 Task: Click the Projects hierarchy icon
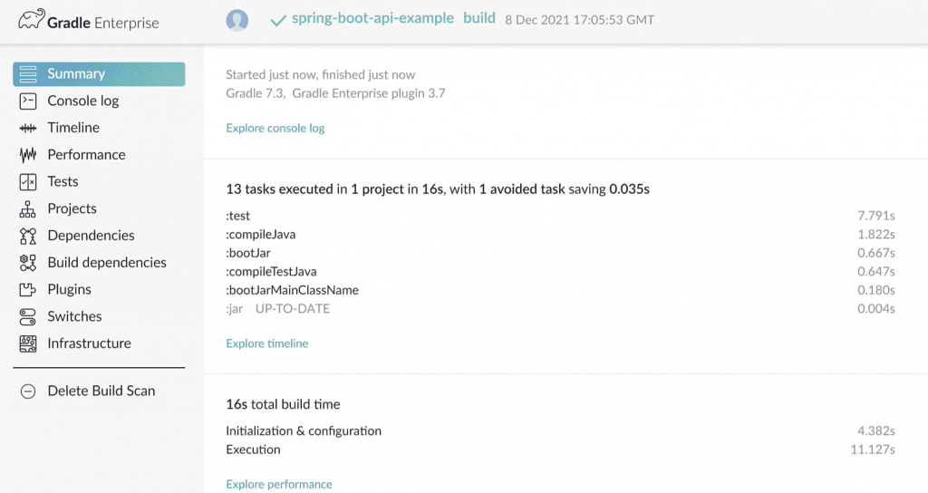(x=28, y=209)
